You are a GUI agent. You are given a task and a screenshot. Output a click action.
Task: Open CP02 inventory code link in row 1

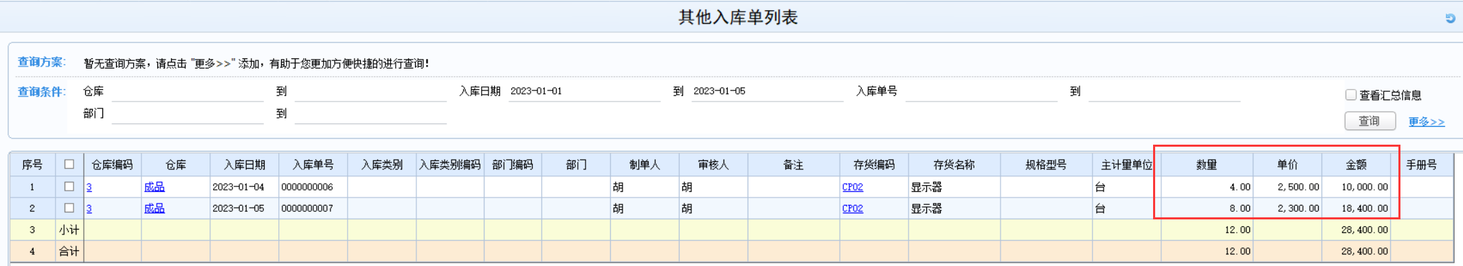[852, 187]
